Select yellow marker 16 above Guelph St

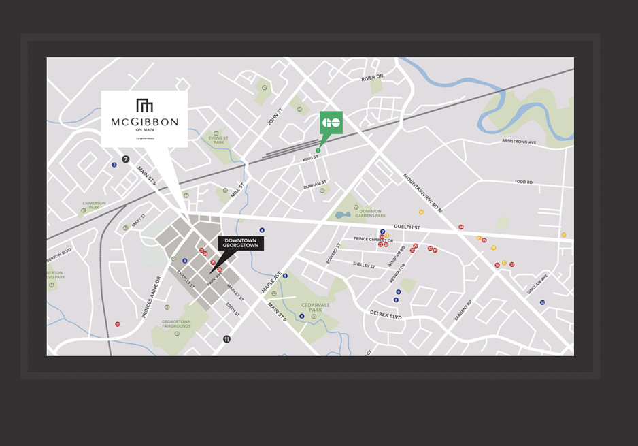[421, 212]
